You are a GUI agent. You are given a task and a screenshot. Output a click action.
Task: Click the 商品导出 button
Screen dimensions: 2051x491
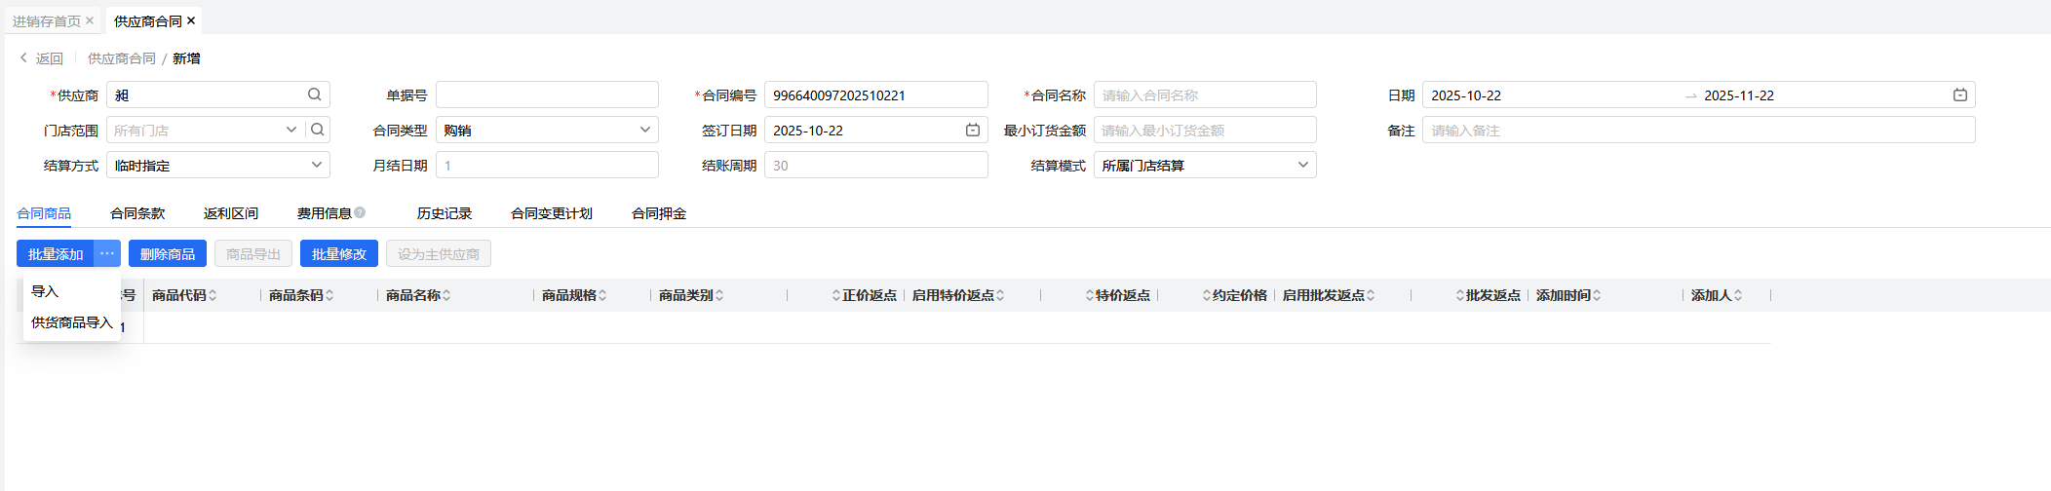[x=253, y=253]
